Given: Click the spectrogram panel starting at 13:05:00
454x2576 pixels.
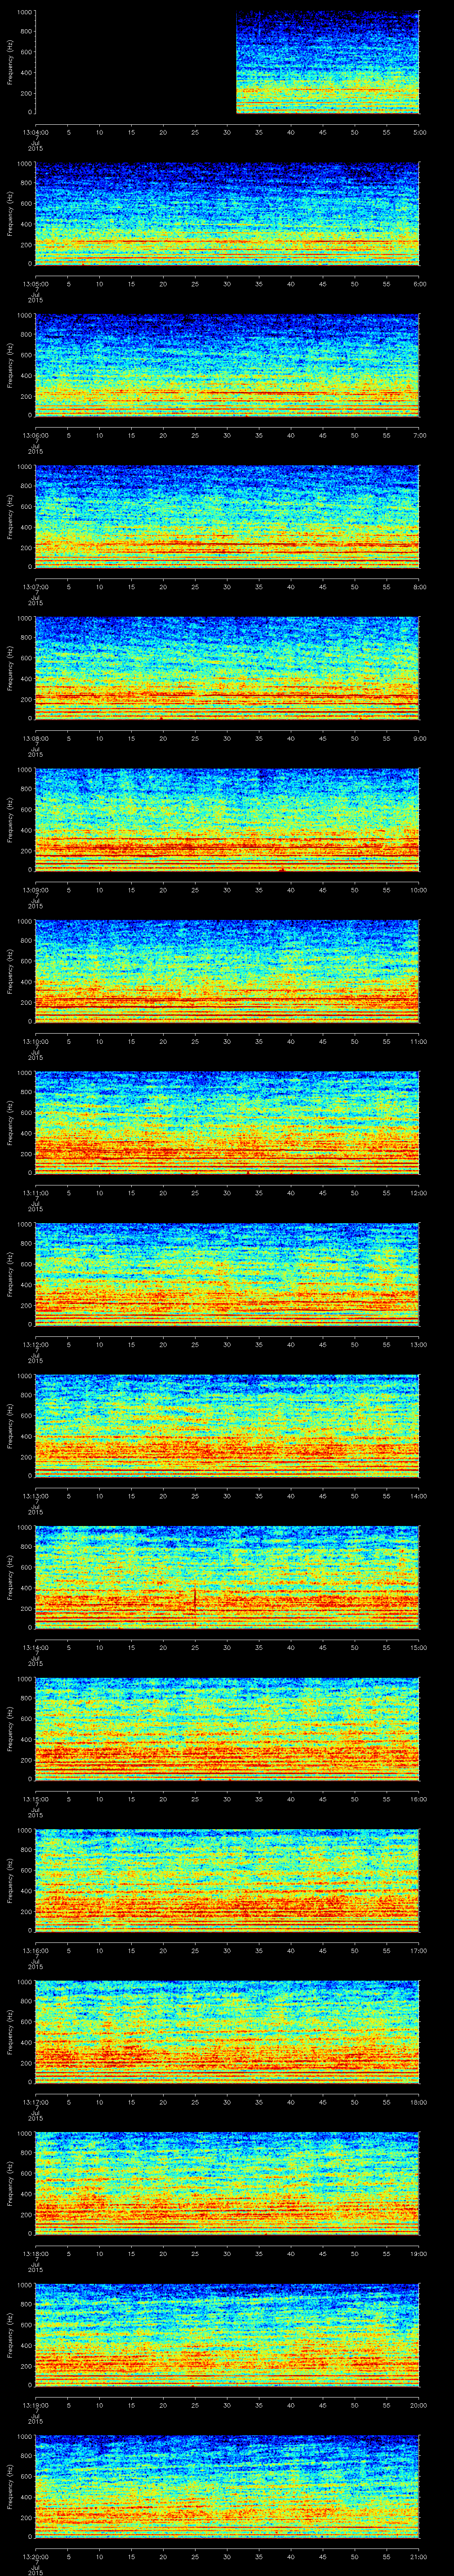Looking at the screenshot, I should click(227, 215).
